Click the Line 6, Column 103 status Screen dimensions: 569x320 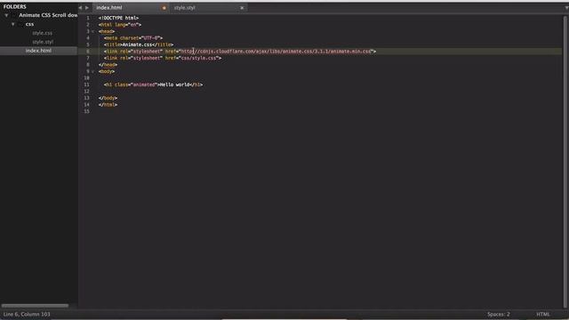coord(27,314)
